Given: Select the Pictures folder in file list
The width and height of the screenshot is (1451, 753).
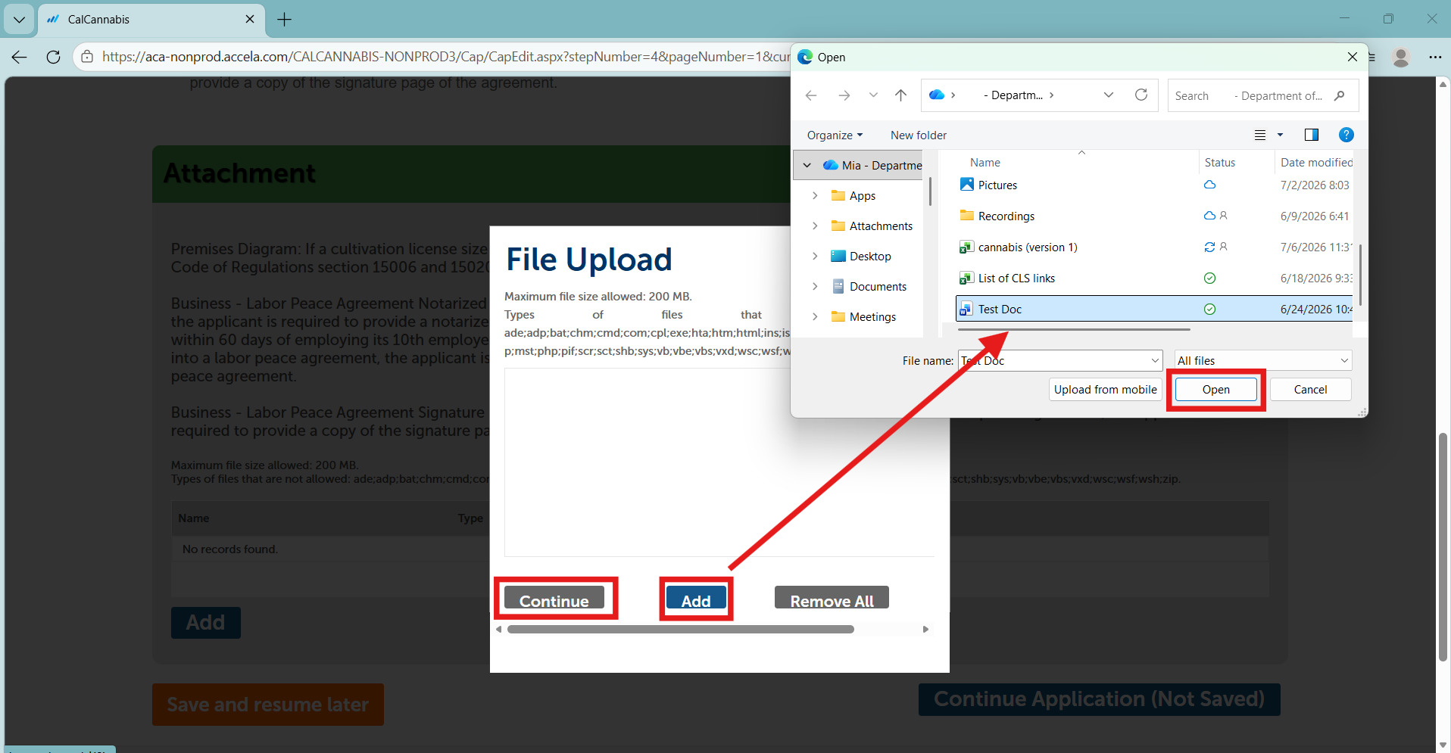Looking at the screenshot, I should click(x=1154, y=185).
